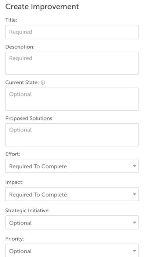144x257 pixels.
Task: Click the Description field label
Action: coord(20,47)
